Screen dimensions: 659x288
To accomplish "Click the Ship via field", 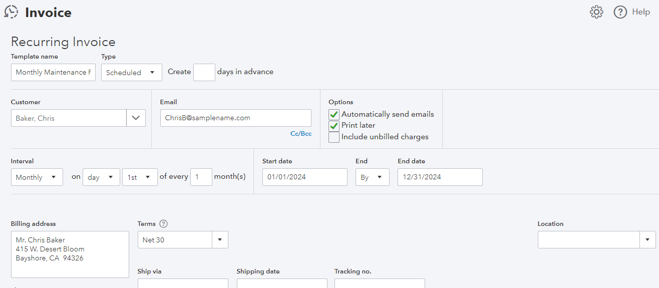I will 183,283.
